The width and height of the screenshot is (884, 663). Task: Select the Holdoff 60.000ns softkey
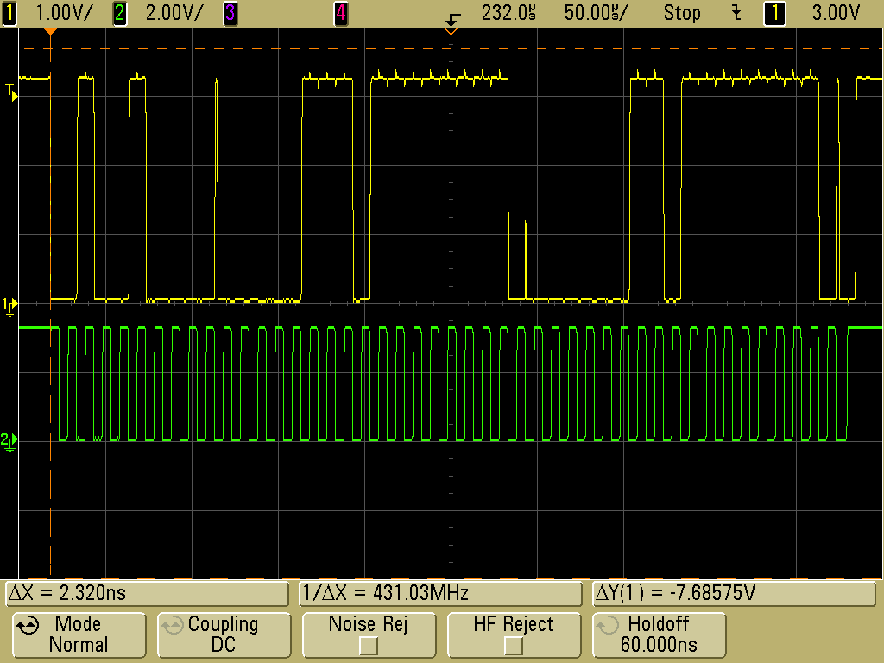tap(659, 635)
